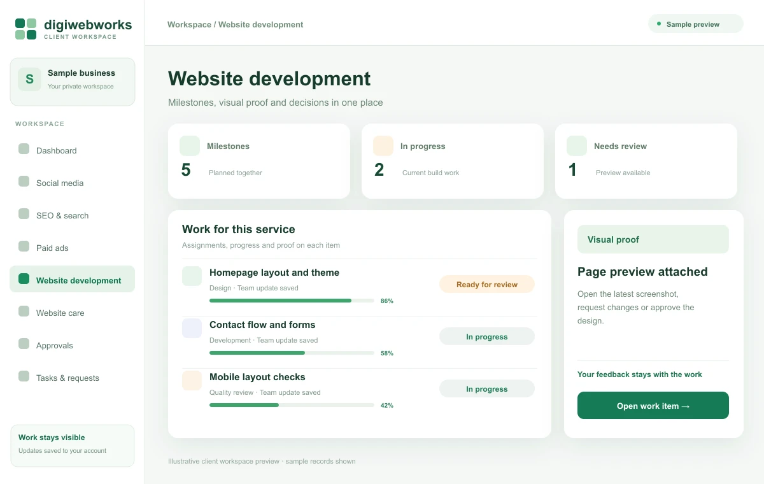Click the Approvals sidebar icon
The width and height of the screenshot is (764, 484).
click(24, 343)
